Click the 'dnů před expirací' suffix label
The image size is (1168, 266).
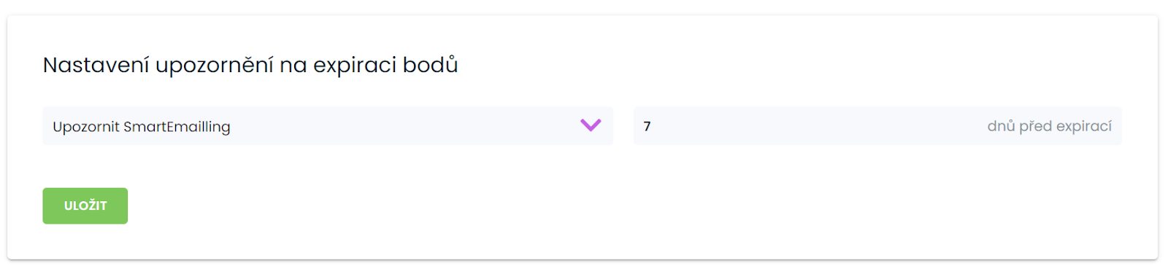(1049, 126)
